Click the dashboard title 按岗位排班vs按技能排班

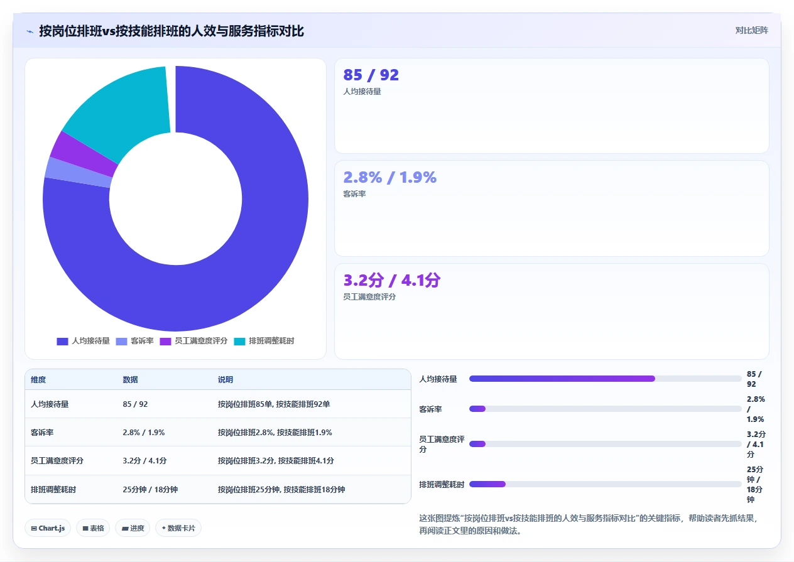pos(171,31)
